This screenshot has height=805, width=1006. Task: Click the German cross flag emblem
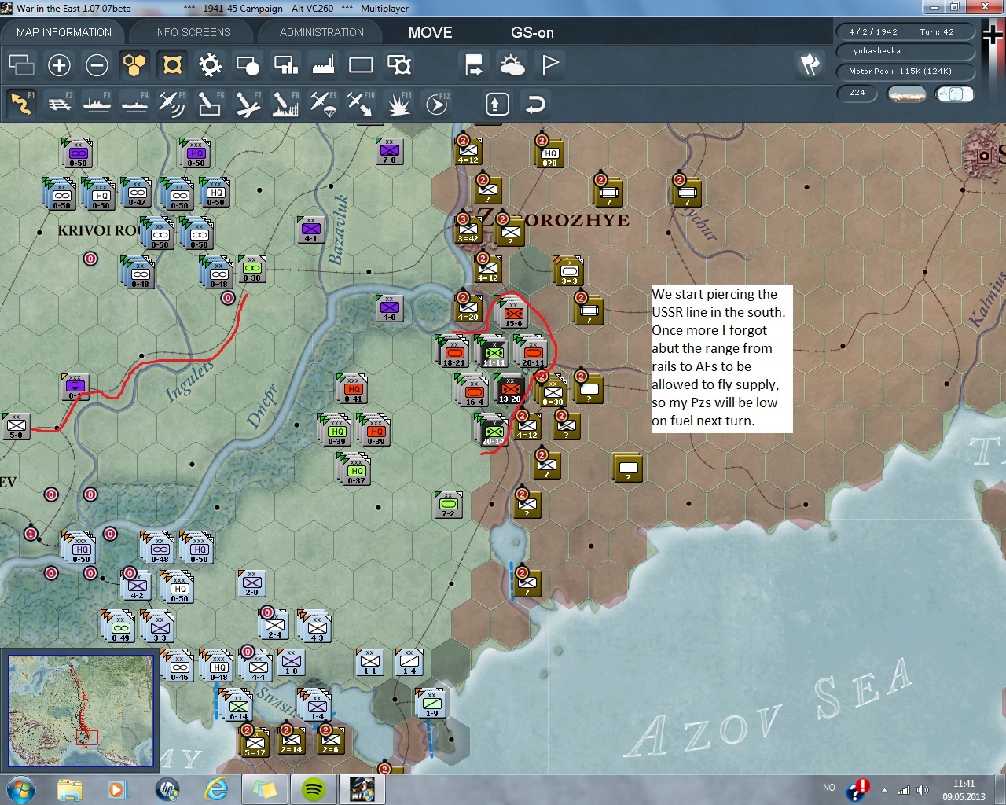pyautogui.click(x=992, y=35)
